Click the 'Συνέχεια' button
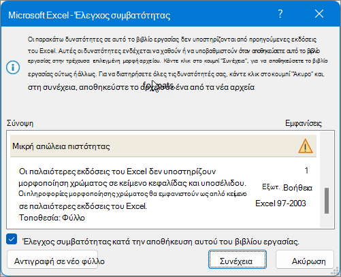Viewport: 341px width, 277px height. (x=238, y=259)
